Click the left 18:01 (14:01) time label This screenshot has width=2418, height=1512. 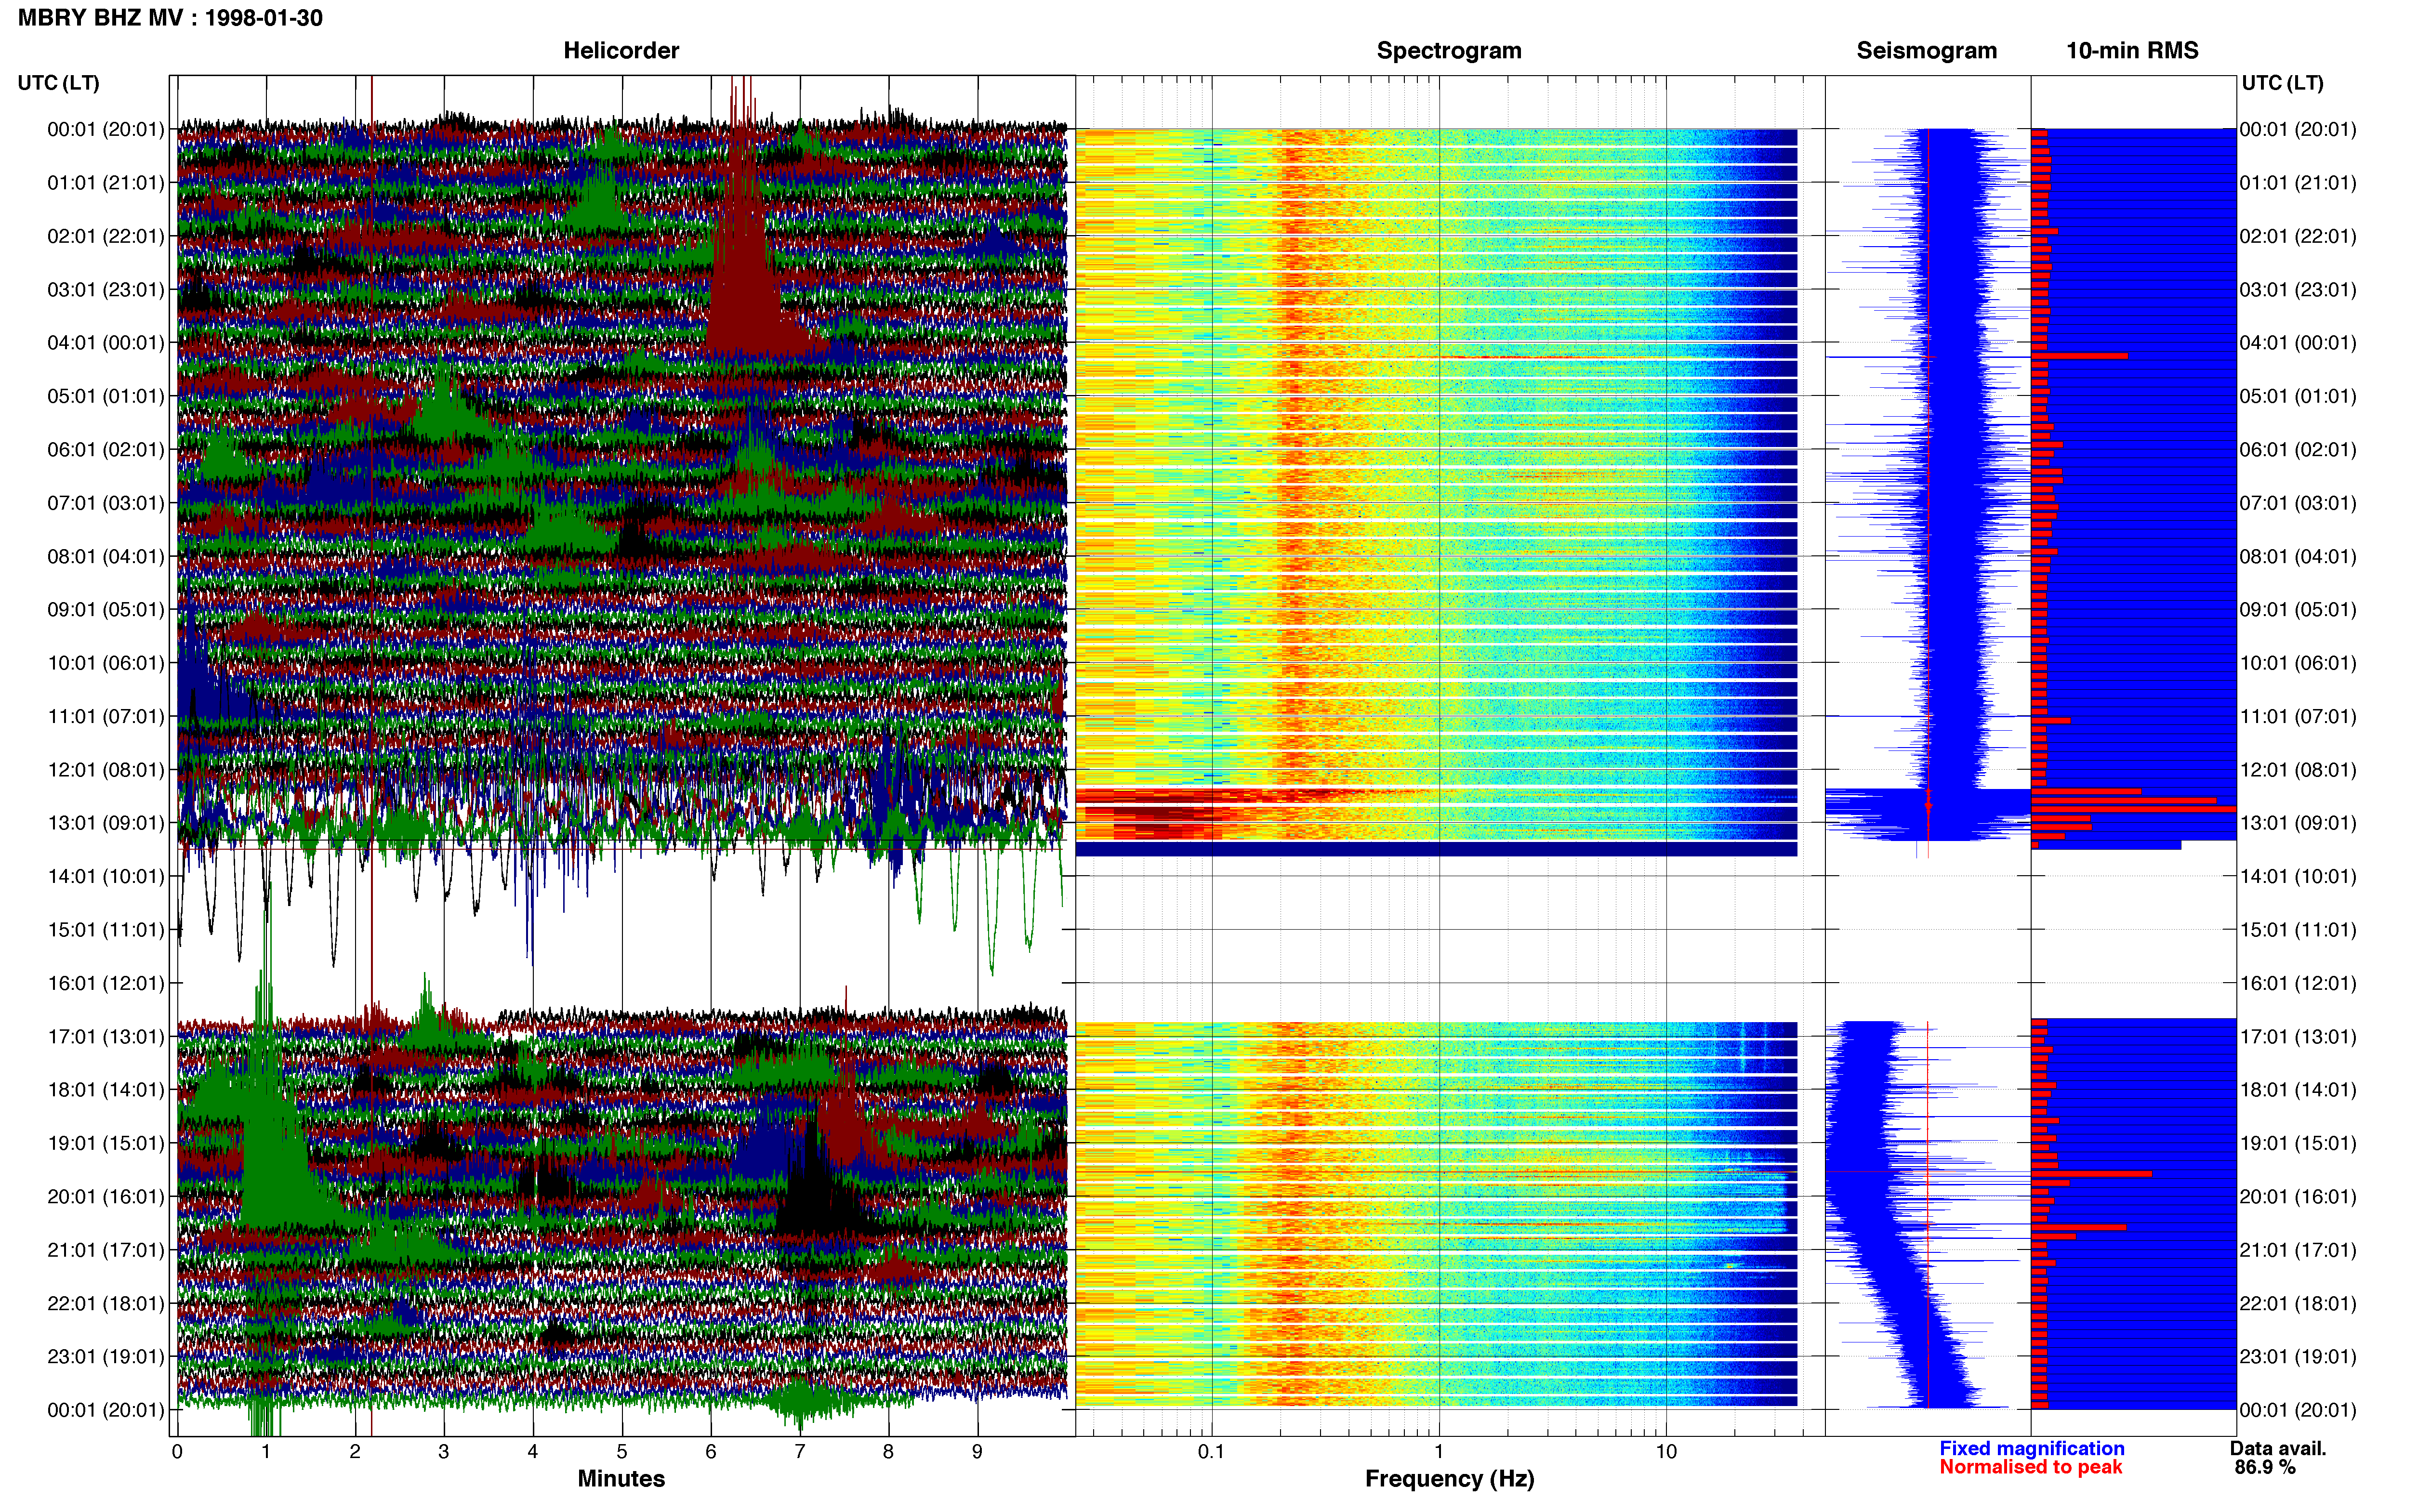106,1090
